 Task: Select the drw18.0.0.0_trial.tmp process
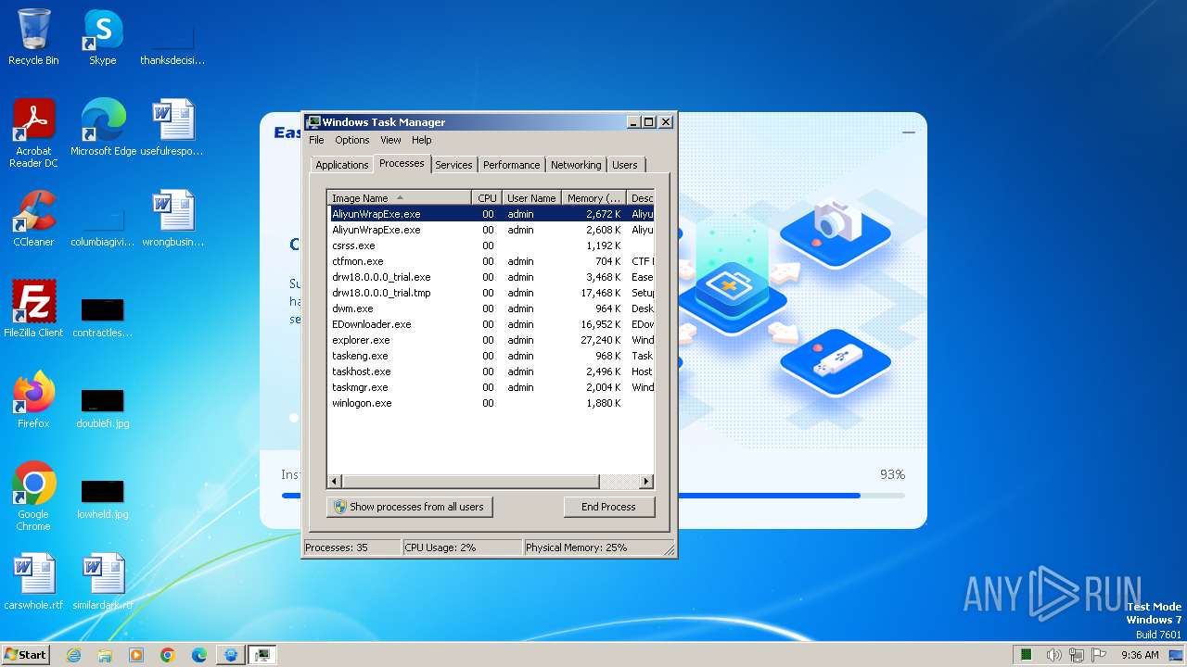491,293
